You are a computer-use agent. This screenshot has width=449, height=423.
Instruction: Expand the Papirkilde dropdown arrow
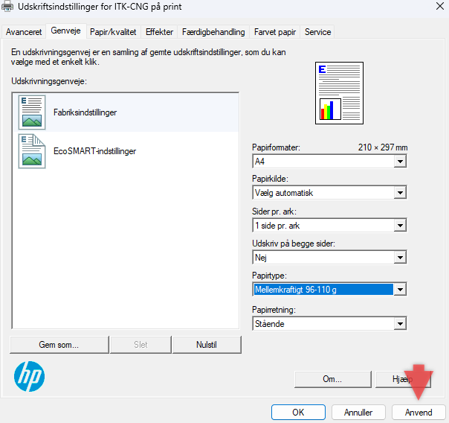click(x=400, y=193)
